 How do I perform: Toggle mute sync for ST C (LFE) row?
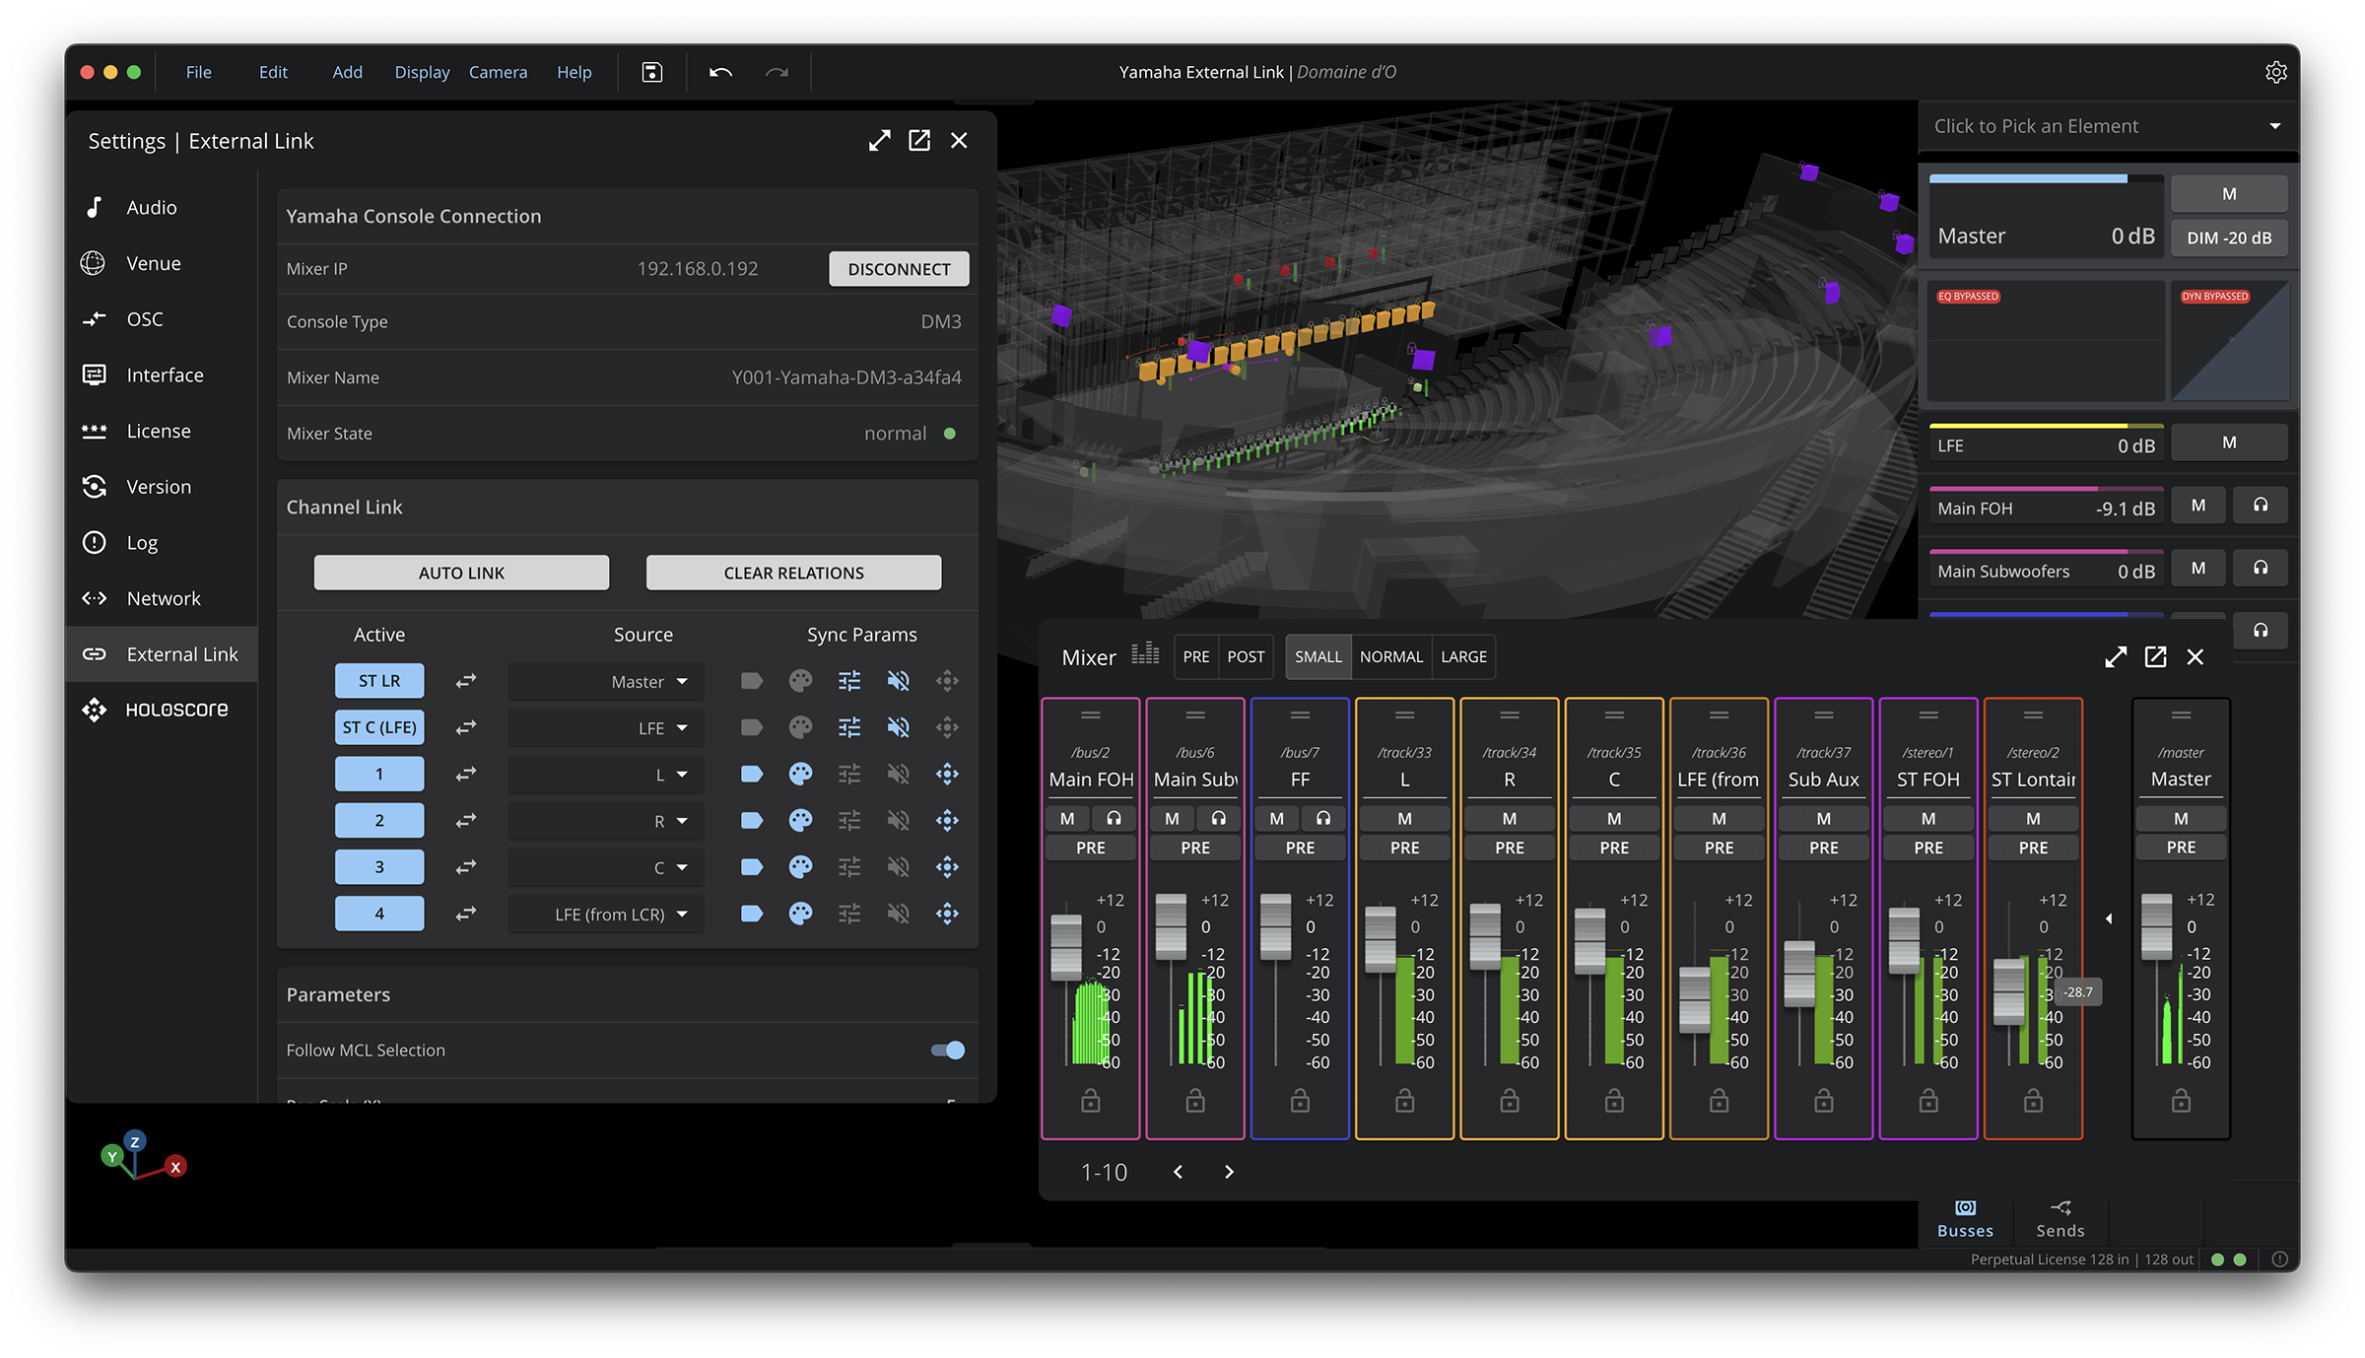click(x=898, y=727)
